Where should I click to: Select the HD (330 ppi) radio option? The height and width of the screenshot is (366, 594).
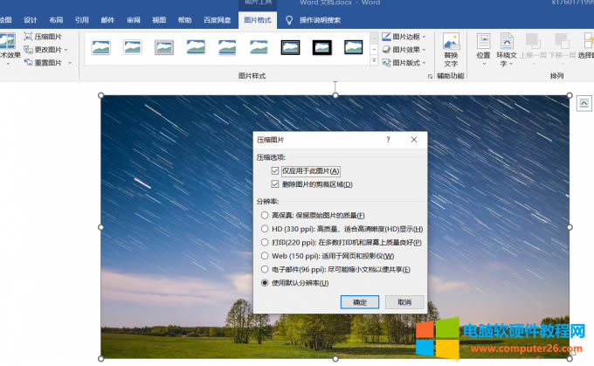265,229
